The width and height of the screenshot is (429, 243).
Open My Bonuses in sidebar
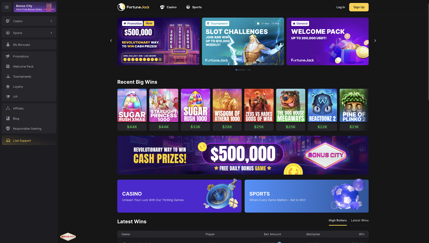[x=29, y=45]
